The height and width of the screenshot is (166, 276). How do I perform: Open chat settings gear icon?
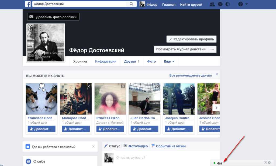[269, 163]
